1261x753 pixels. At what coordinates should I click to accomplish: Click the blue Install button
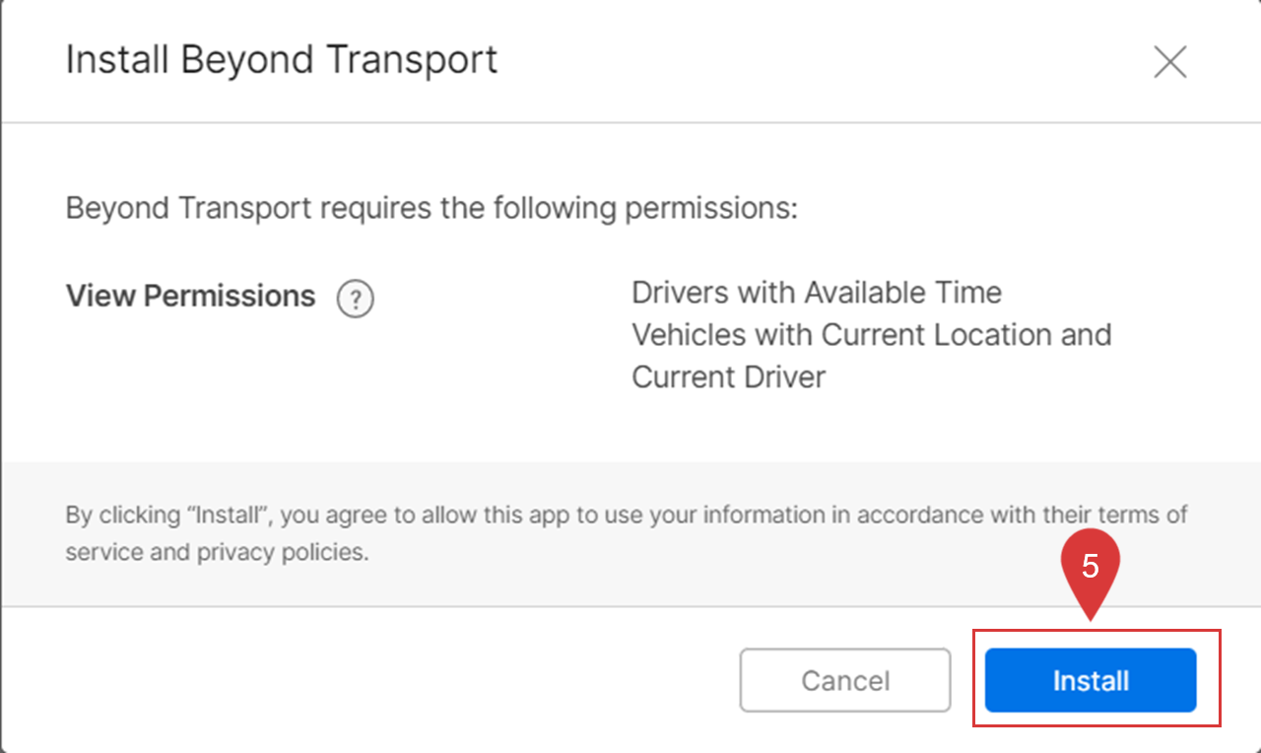[1091, 680]
